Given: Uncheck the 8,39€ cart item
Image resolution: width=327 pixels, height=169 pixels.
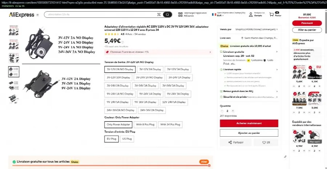Looking at the screenshot, I should pos(310,132).
